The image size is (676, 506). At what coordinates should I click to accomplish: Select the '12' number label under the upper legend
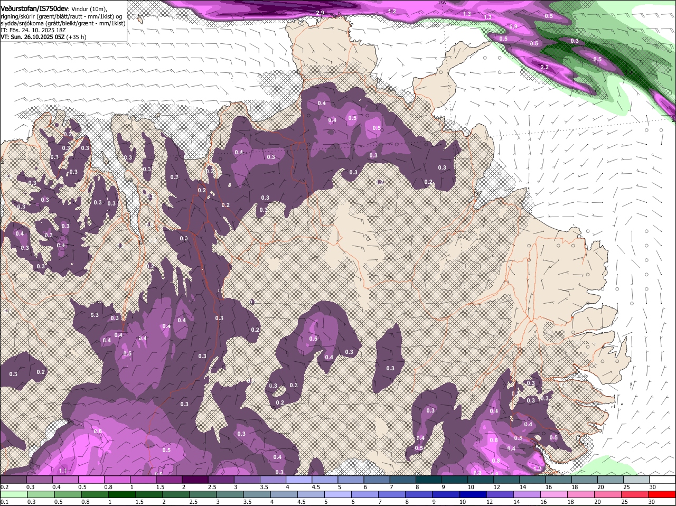point(496,487)
